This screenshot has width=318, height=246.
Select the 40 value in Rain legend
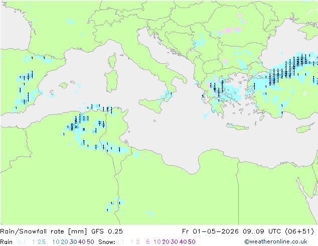pos(82,242)
